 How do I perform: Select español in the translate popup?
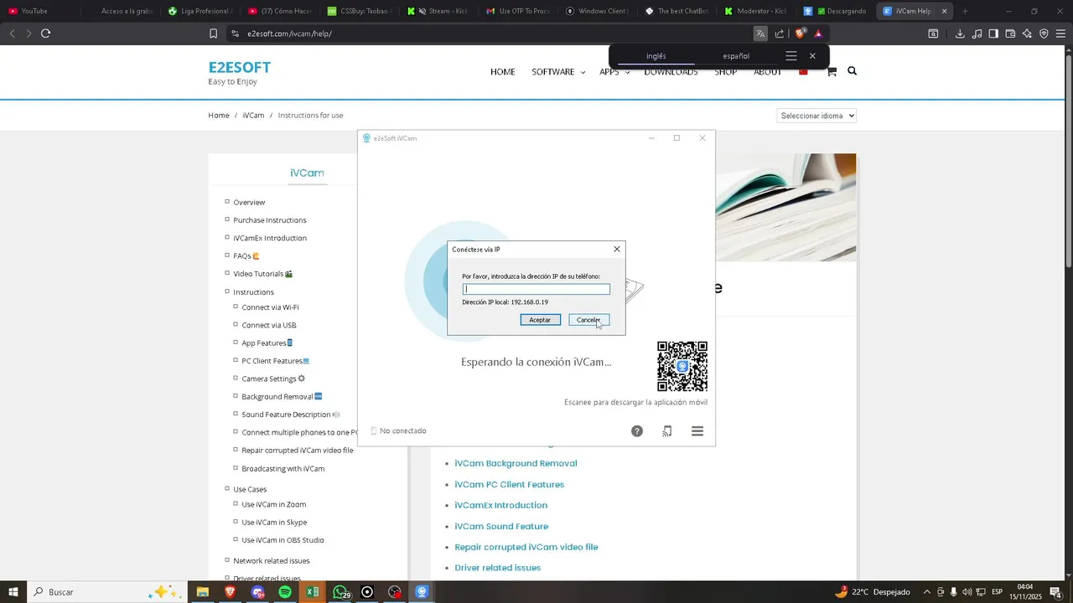point(736,56)
